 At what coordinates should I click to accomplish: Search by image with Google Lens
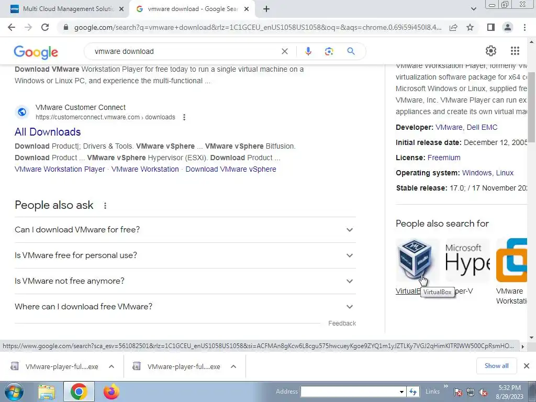329,51
